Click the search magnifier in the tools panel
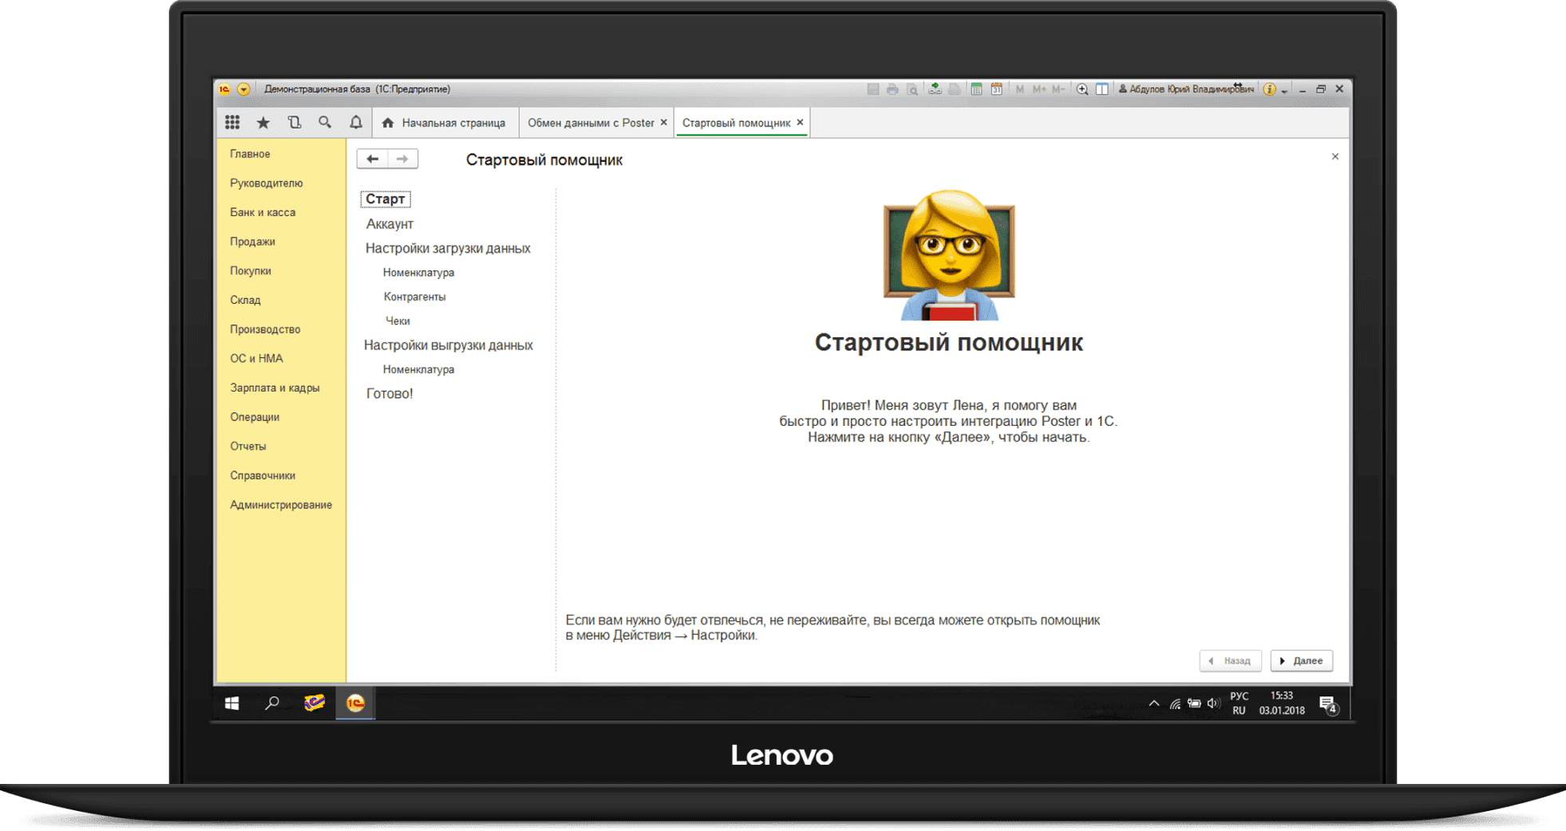The width and height of the screenshot is (1566, 831). coord(325,122)
